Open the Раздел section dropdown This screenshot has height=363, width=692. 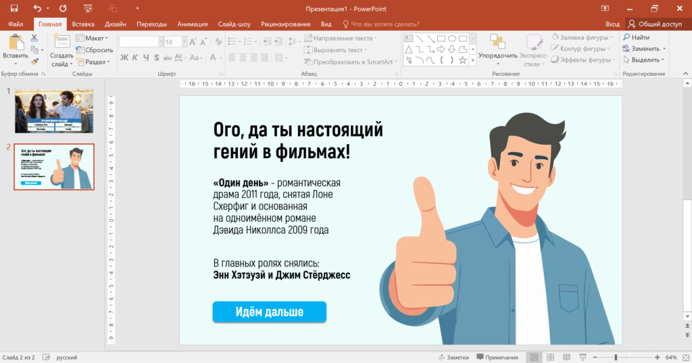tap(93, 62)
